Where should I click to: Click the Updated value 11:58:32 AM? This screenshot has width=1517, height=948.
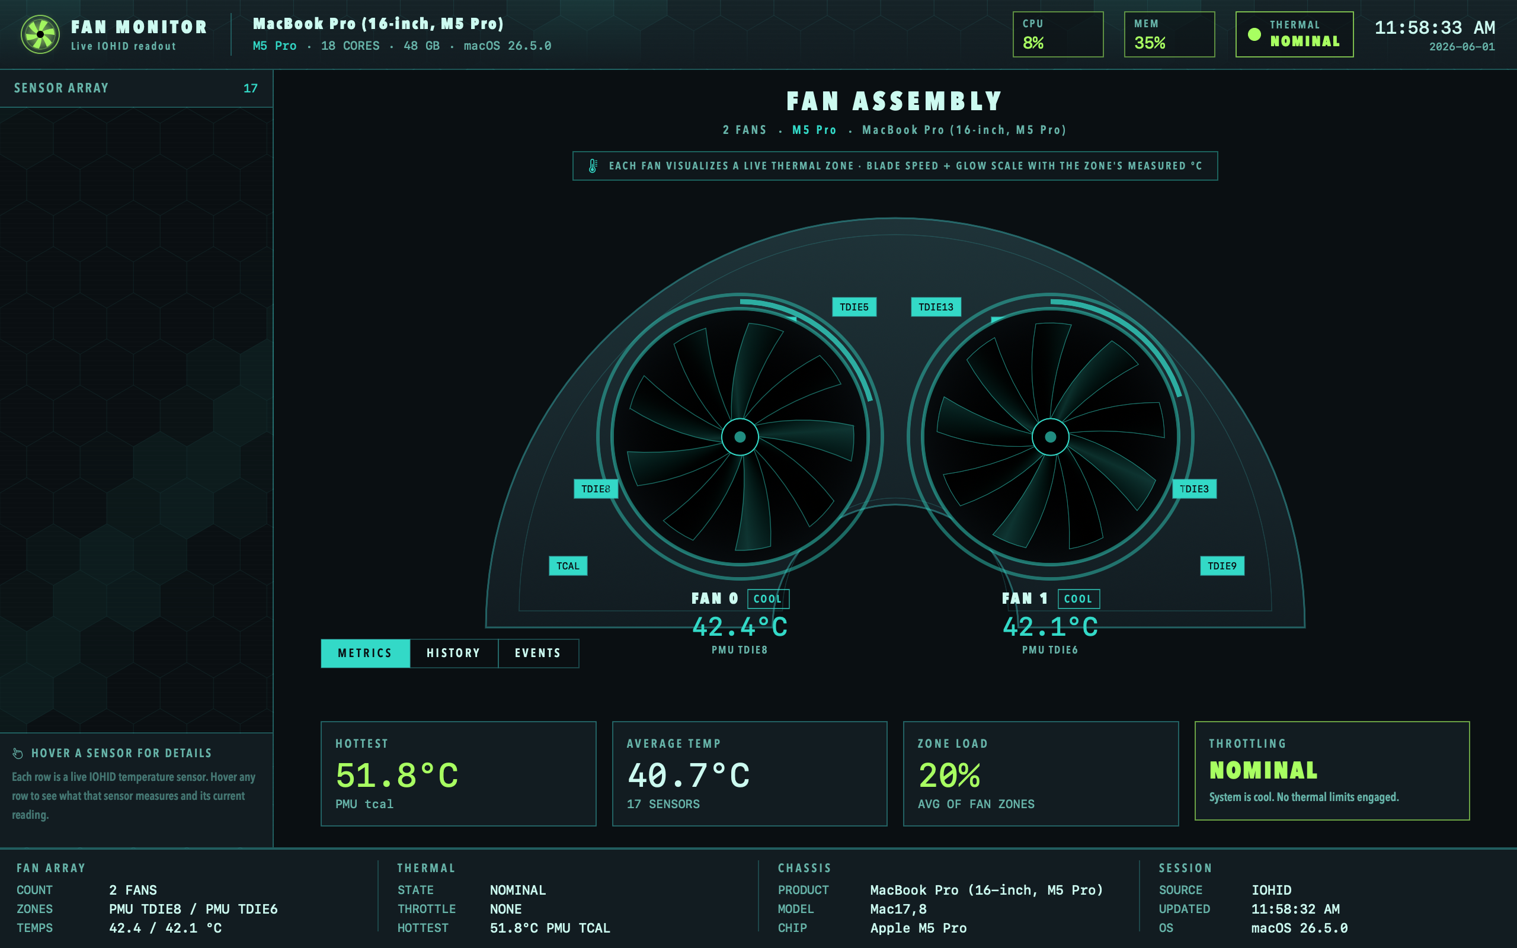1295,909
